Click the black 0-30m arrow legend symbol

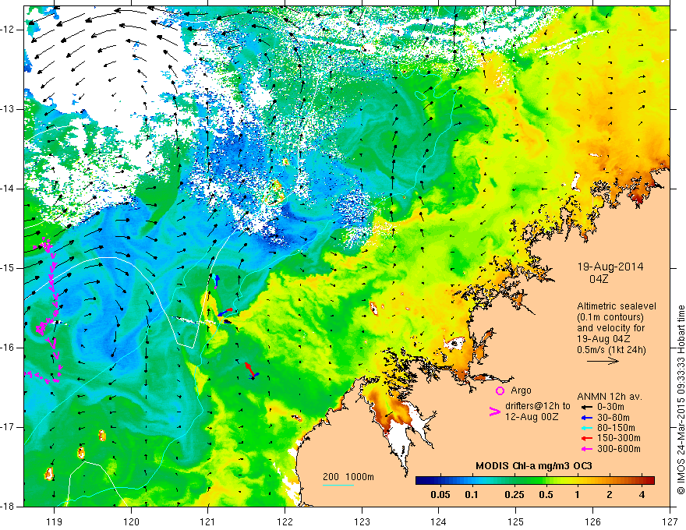(x=587, y=407)
